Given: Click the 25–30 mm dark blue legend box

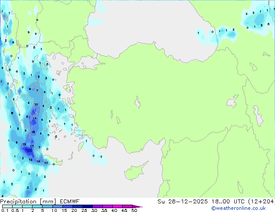Looking at the screenshot, I should click(88, 206).
